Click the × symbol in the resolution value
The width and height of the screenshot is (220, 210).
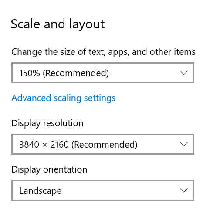pyautogui.click(x=45, y=145)
